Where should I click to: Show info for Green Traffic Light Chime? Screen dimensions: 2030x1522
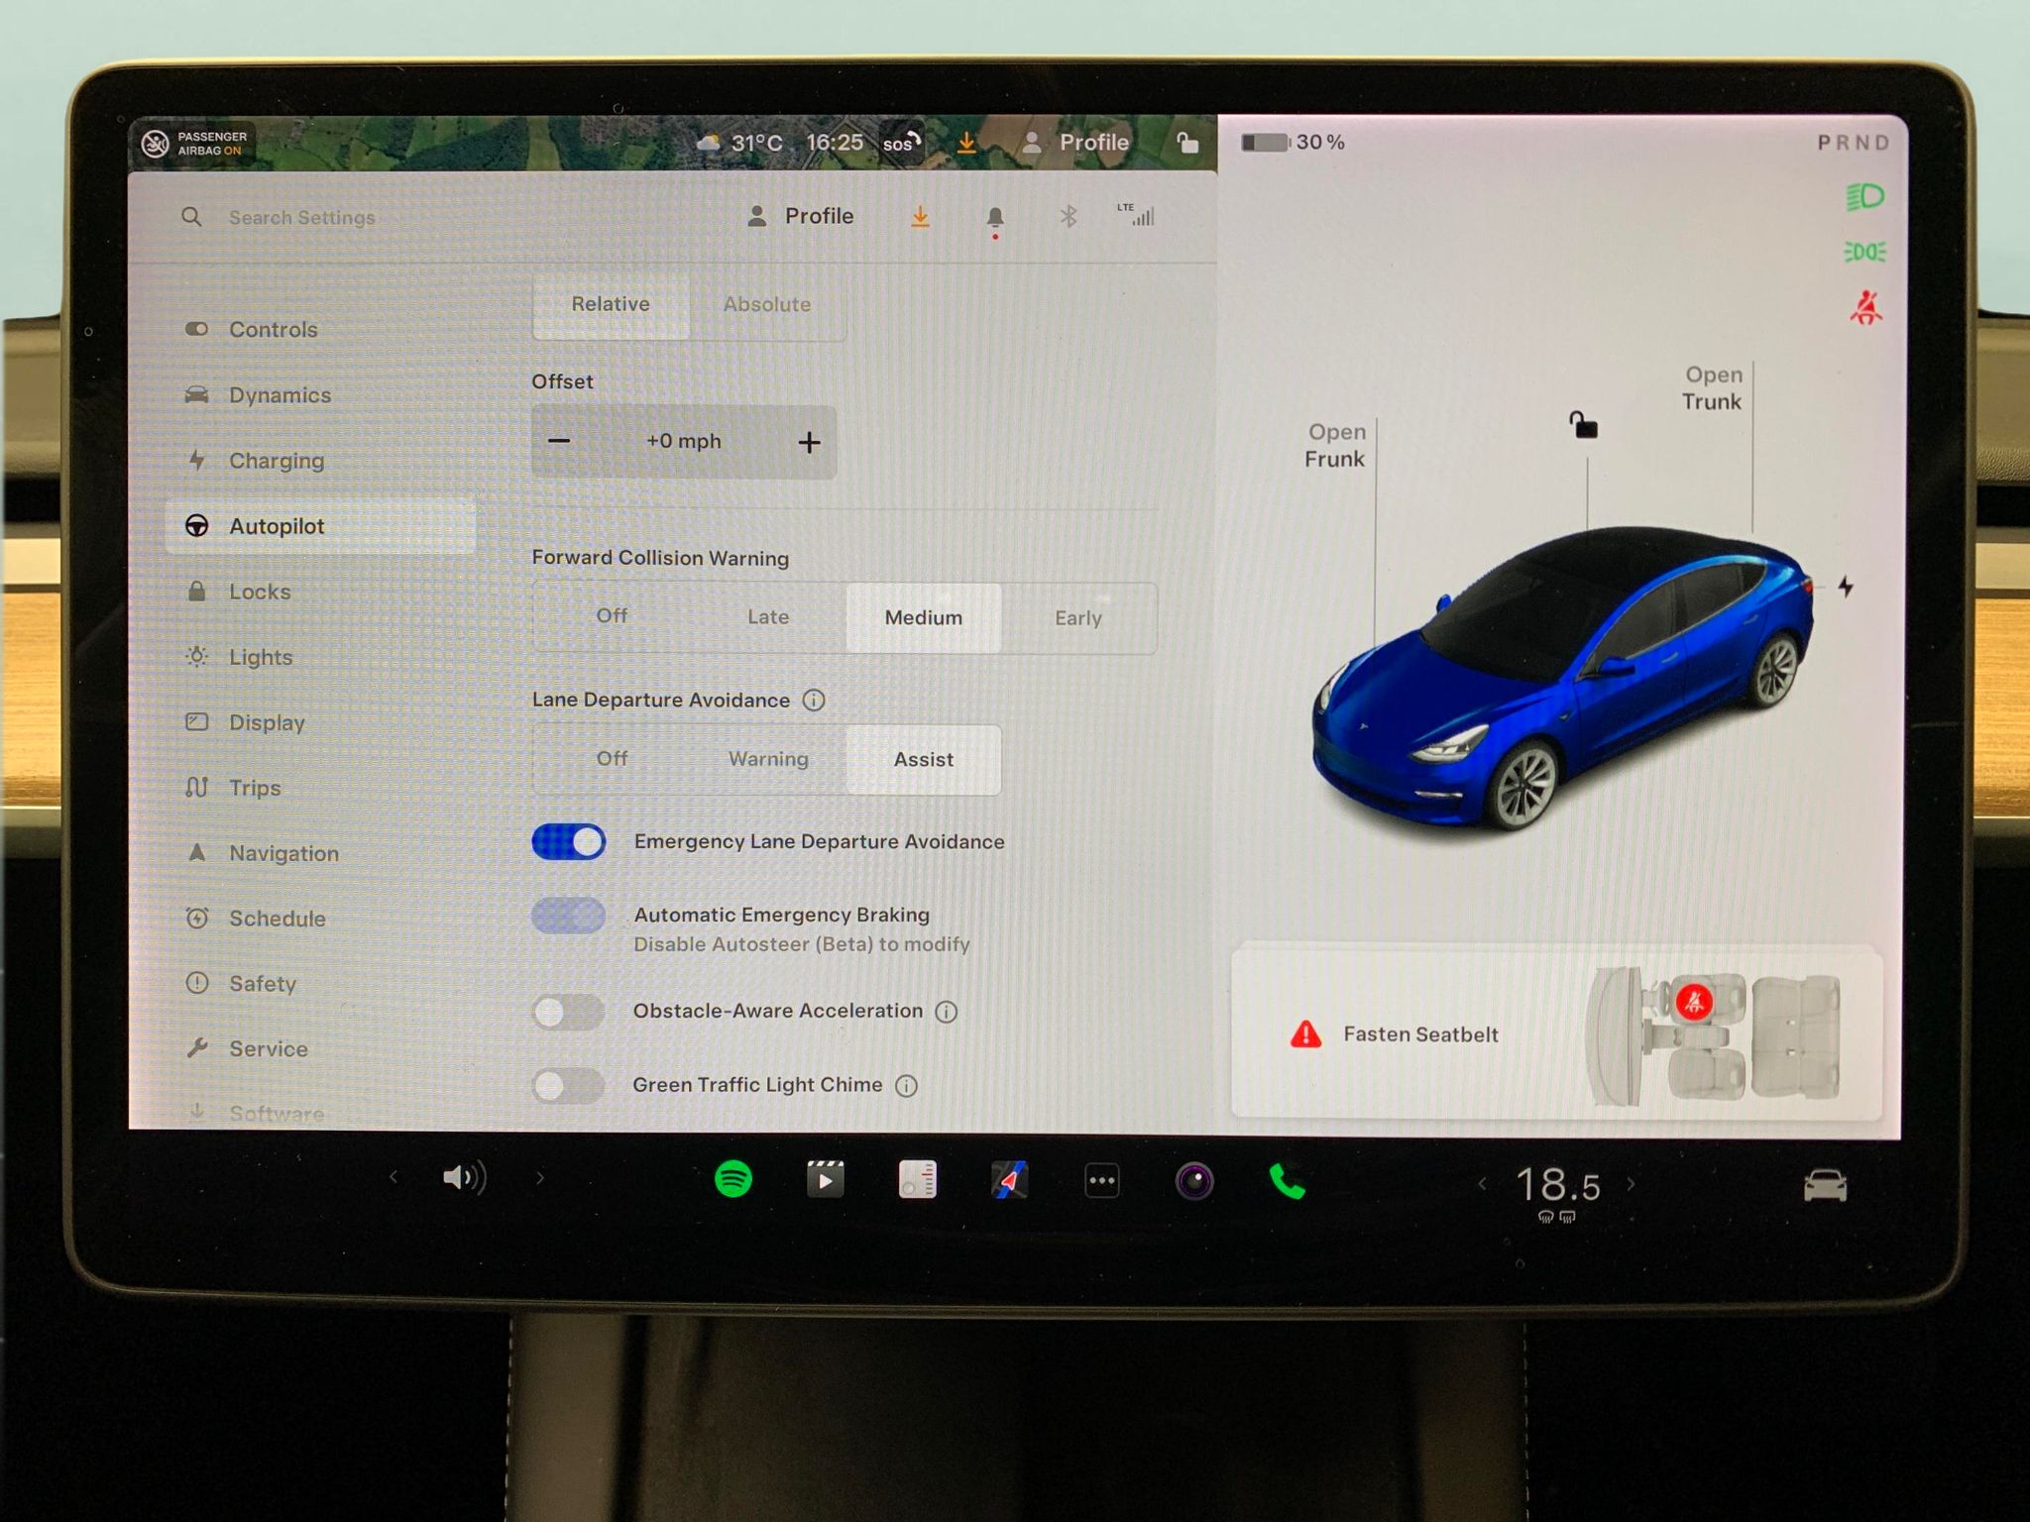906,1086
